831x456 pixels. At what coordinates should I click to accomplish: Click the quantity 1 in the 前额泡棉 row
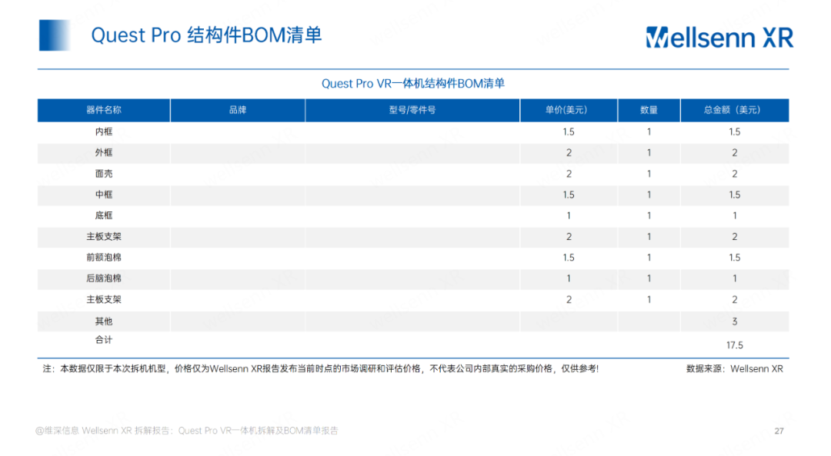tap(649, 258)
